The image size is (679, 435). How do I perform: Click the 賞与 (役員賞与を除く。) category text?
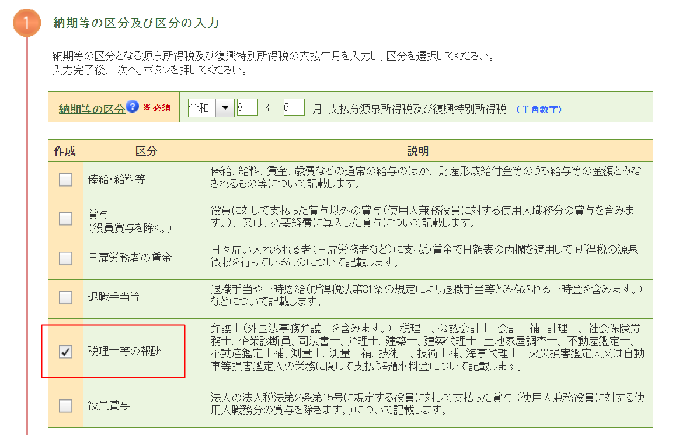click(130, 221)
